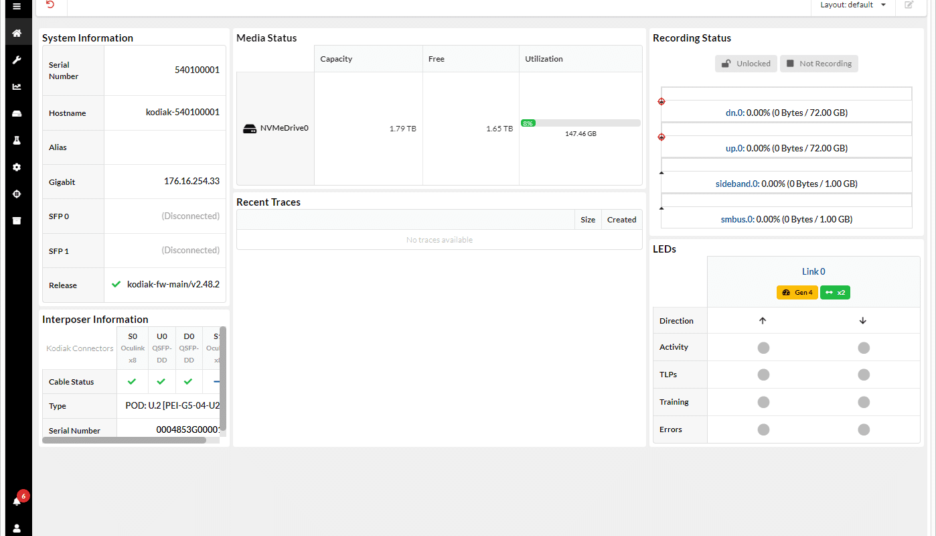Click the smbus.0 buffer link
The height and width of the screenshot is (536, 936).
tap(737, 219)
